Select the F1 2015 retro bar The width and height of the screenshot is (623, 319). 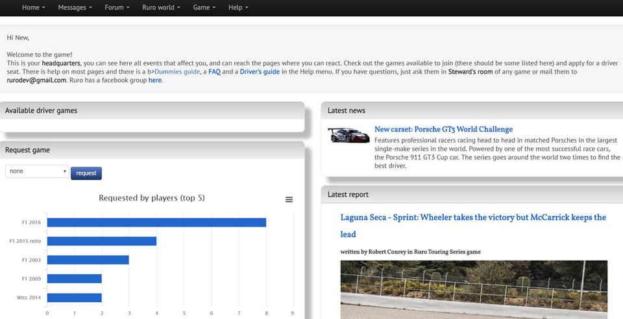coord(101,241)
